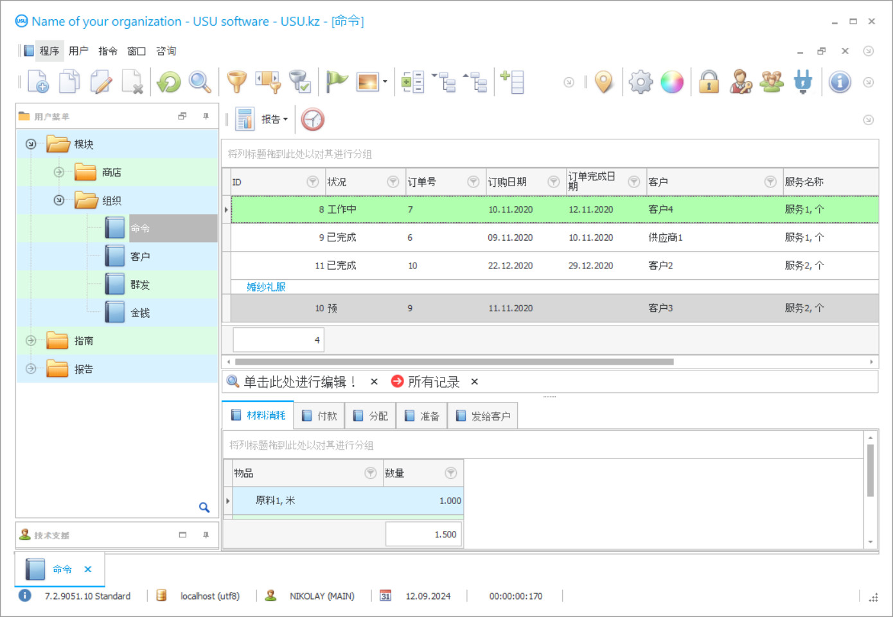Click the padlock lock icon
This screenshot has width=893, height=617.
tap(709, 82)
